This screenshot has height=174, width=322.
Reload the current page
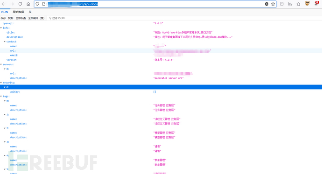(x=20, y=4)
